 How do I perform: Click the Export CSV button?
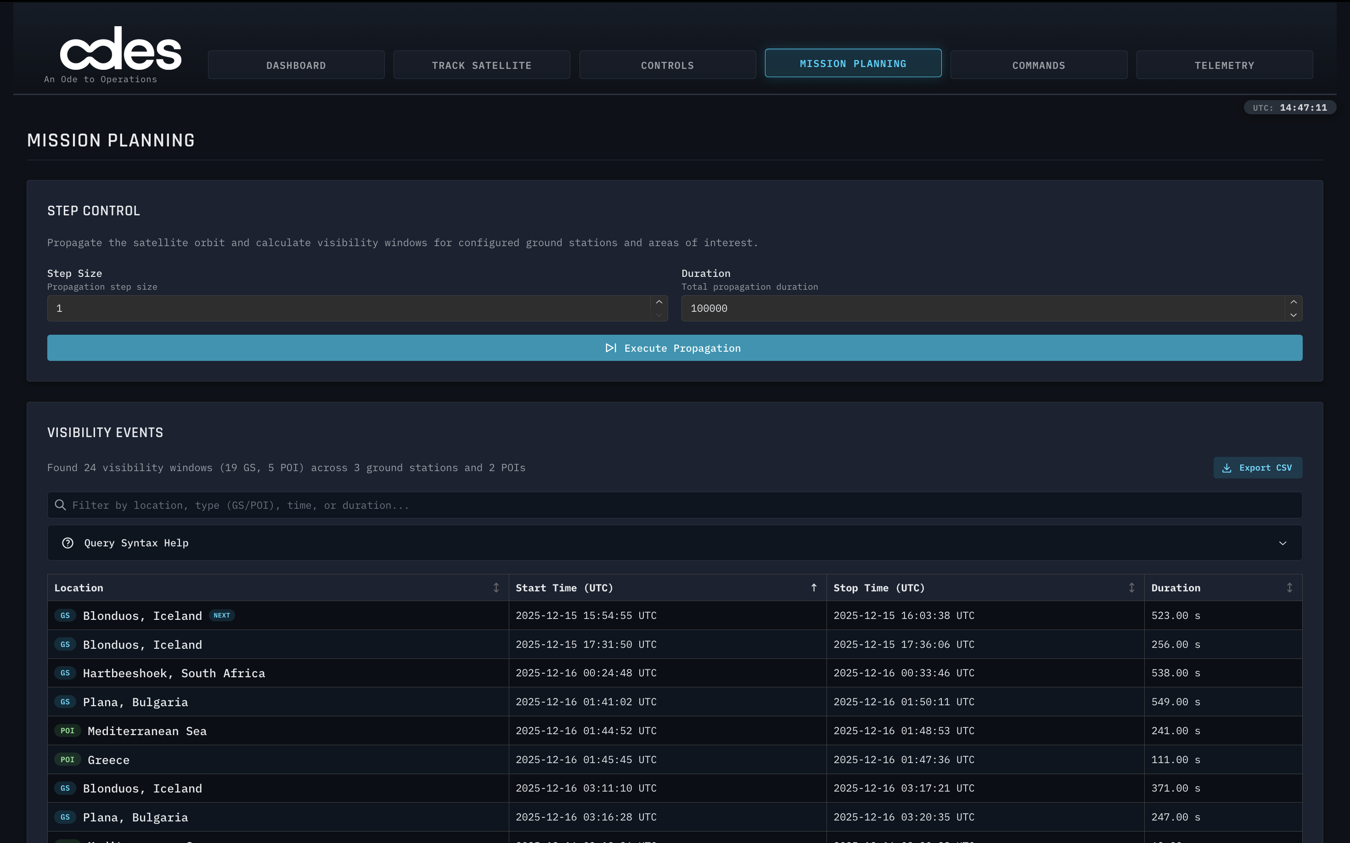1257,468
